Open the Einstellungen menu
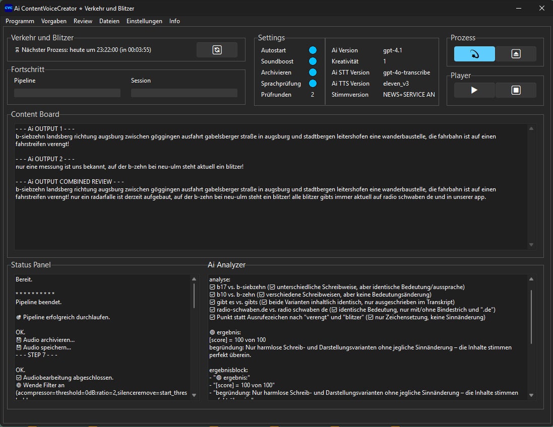The height and width of the screenshot is (427, 553). click(x=144, y=21)
